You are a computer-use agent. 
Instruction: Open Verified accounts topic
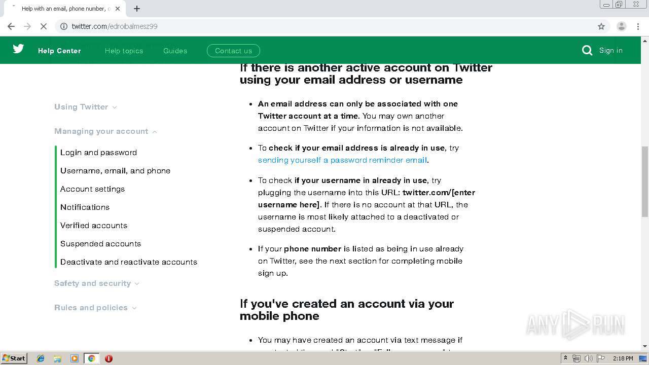[x=94, y=226]
